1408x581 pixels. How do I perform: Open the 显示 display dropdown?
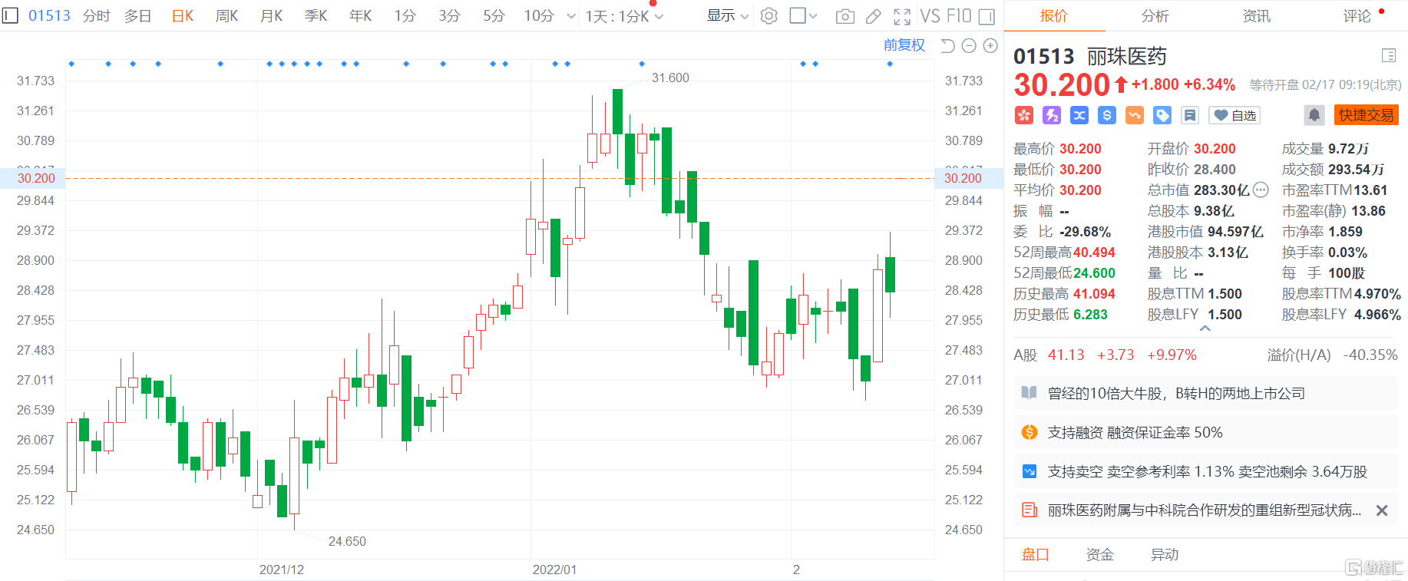pyautogui.click(x=727, y=16)
